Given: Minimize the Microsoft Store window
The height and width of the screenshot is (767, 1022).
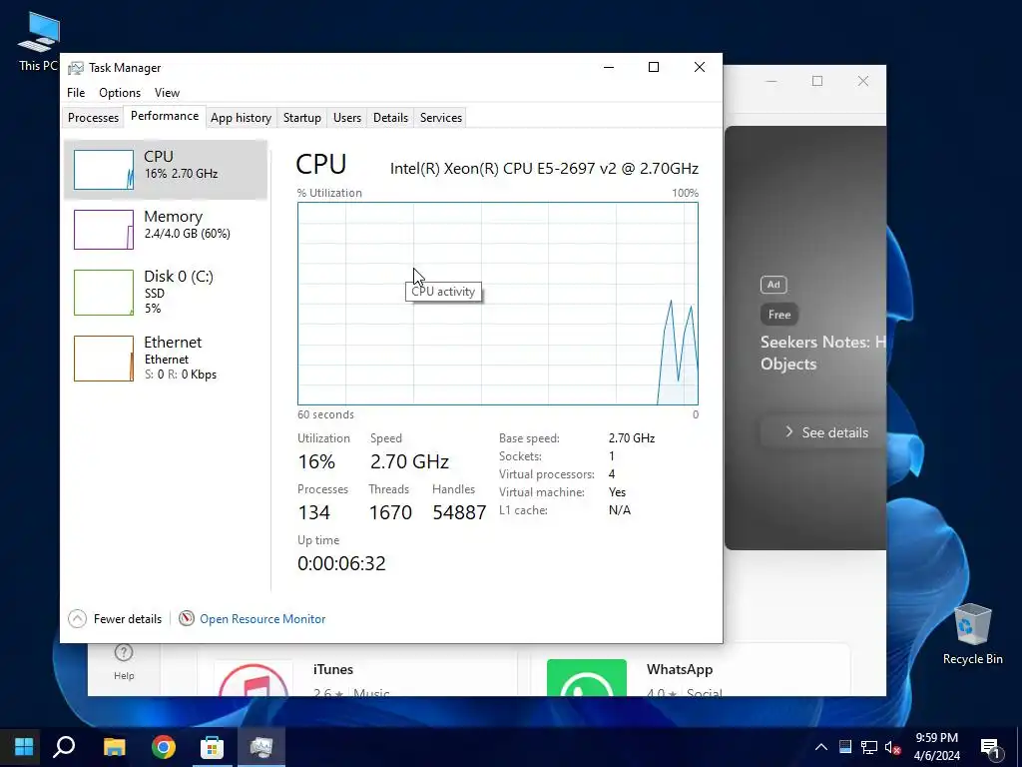Looking at the screenshot, I should 771,81.
